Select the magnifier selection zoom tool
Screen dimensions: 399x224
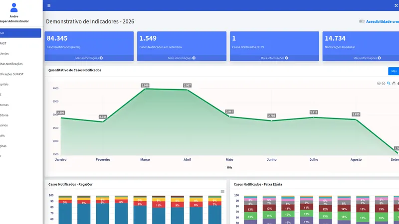click(x=389, y=83)
